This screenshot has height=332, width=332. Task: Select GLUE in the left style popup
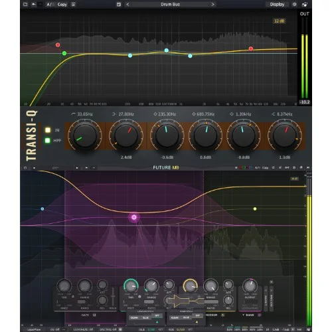[x=145, y=317]
